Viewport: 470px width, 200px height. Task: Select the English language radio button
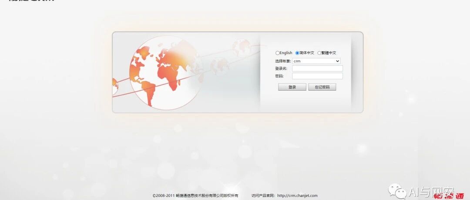coord(277,53)
